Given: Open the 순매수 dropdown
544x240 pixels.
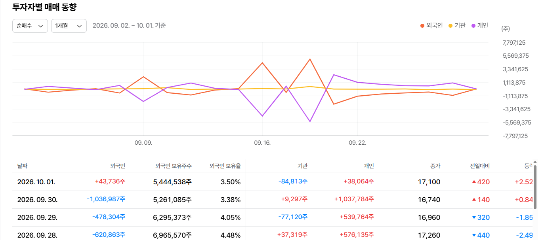Looking at the screenshot, I should pos(30,26).
